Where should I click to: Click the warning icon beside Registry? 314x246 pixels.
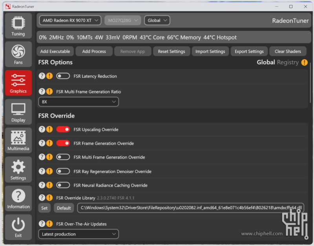(305, 62)
